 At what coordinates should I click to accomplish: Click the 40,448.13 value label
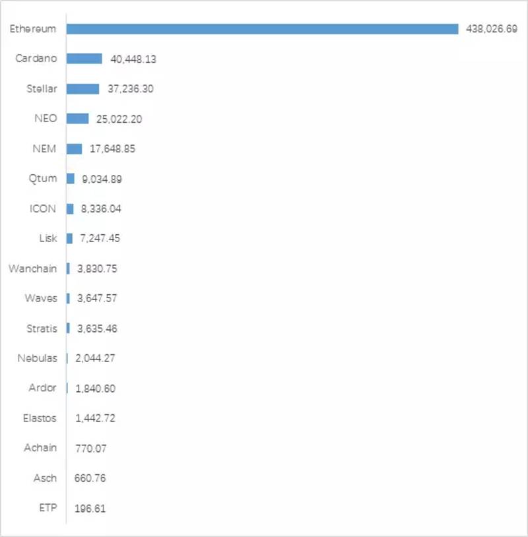click(x=133, y=59)
